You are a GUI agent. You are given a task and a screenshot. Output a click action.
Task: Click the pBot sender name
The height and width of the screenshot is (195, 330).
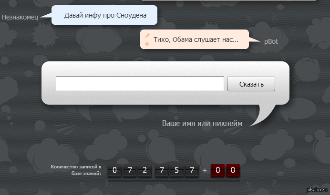[x=271, y=42]
